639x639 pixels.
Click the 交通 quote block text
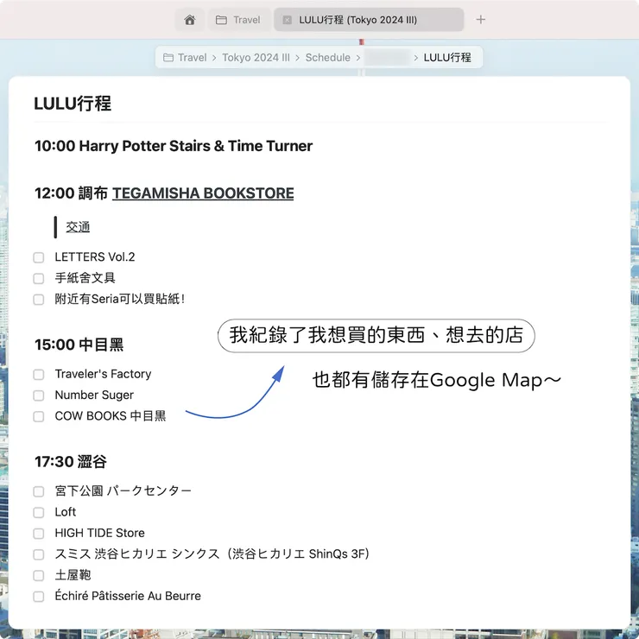(78, 227)
